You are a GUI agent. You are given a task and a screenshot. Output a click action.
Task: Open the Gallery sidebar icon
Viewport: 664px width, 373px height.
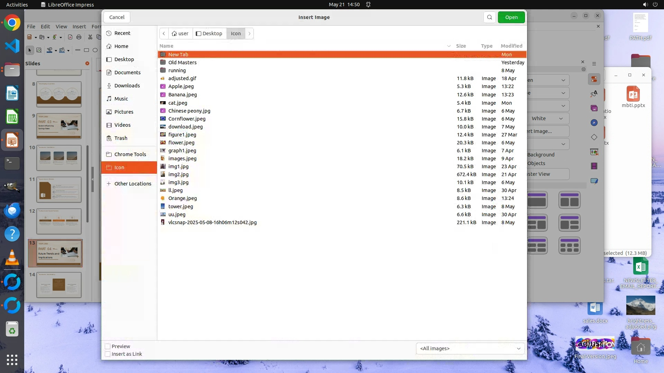point(594,108)
